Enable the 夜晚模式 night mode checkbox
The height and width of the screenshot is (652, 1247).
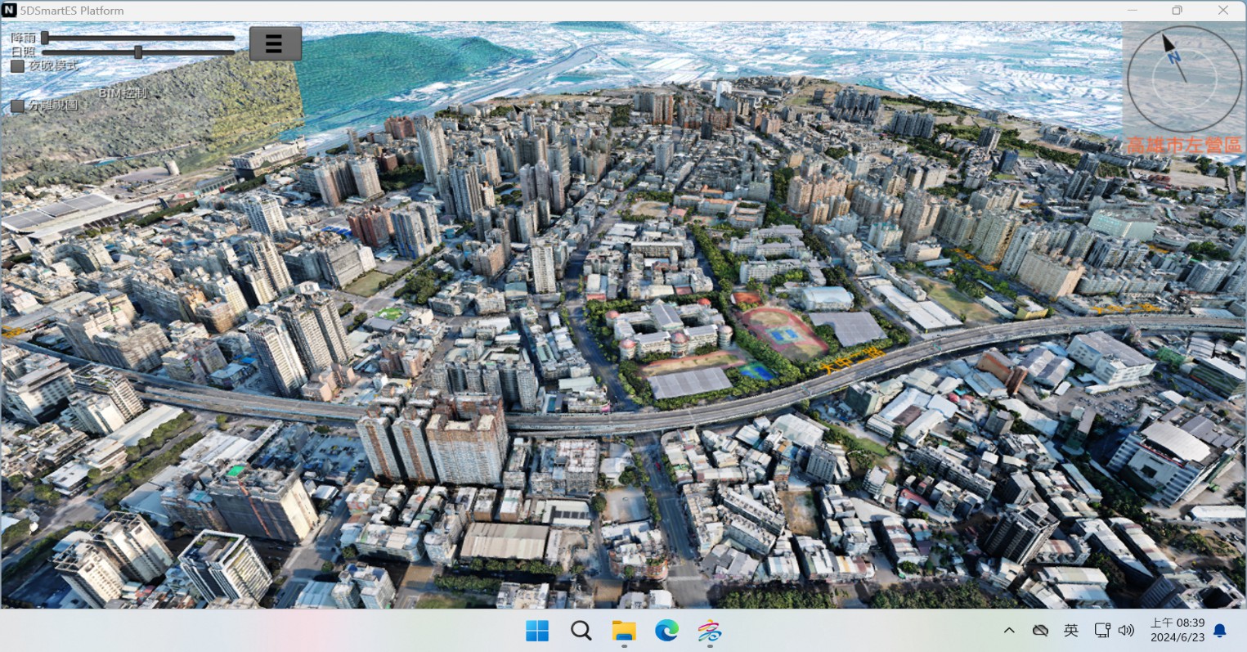pos(17,66)
